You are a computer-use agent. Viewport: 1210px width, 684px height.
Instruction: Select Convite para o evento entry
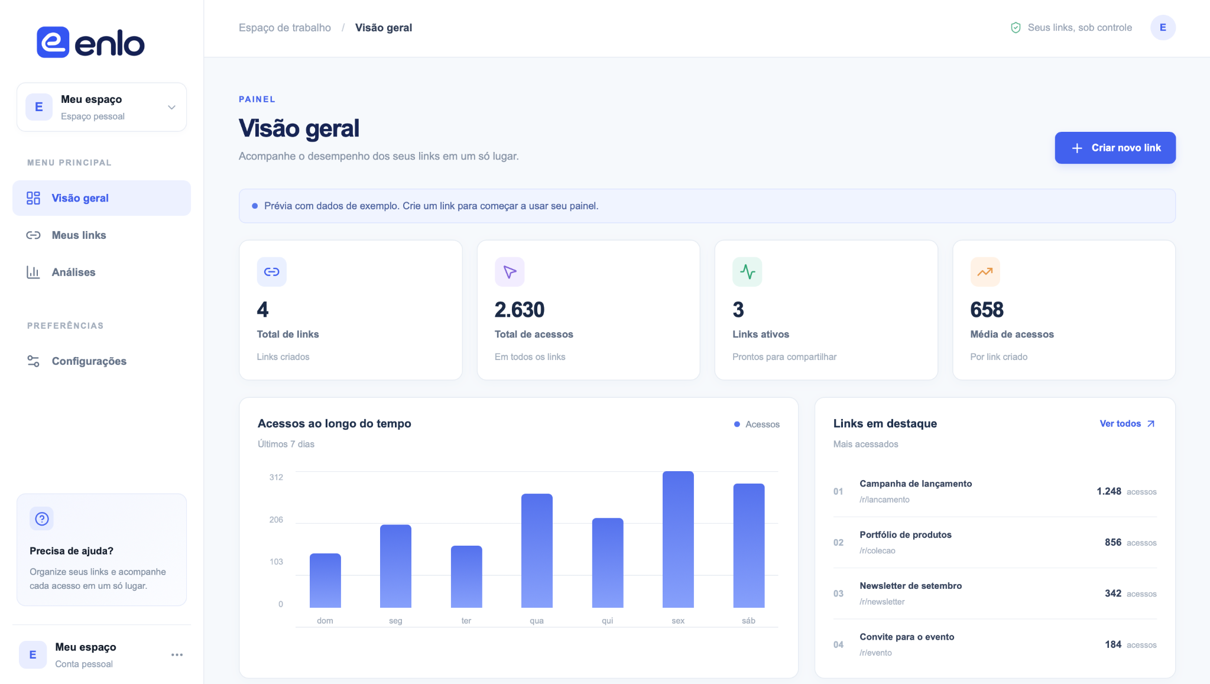pos(995,644)
